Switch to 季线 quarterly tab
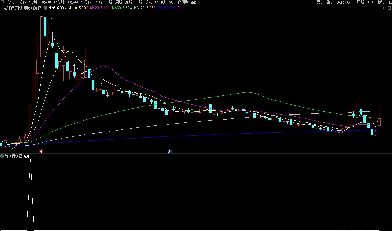 coord(149,2)
